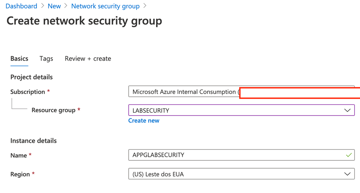
Task: Go to the Review + create tab
Action: [88, 58]
